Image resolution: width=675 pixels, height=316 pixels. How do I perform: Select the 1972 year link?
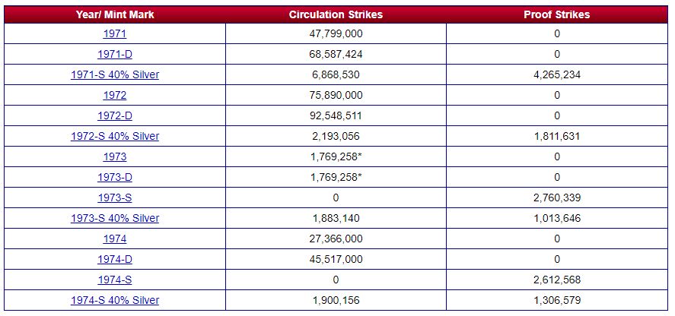115,95
